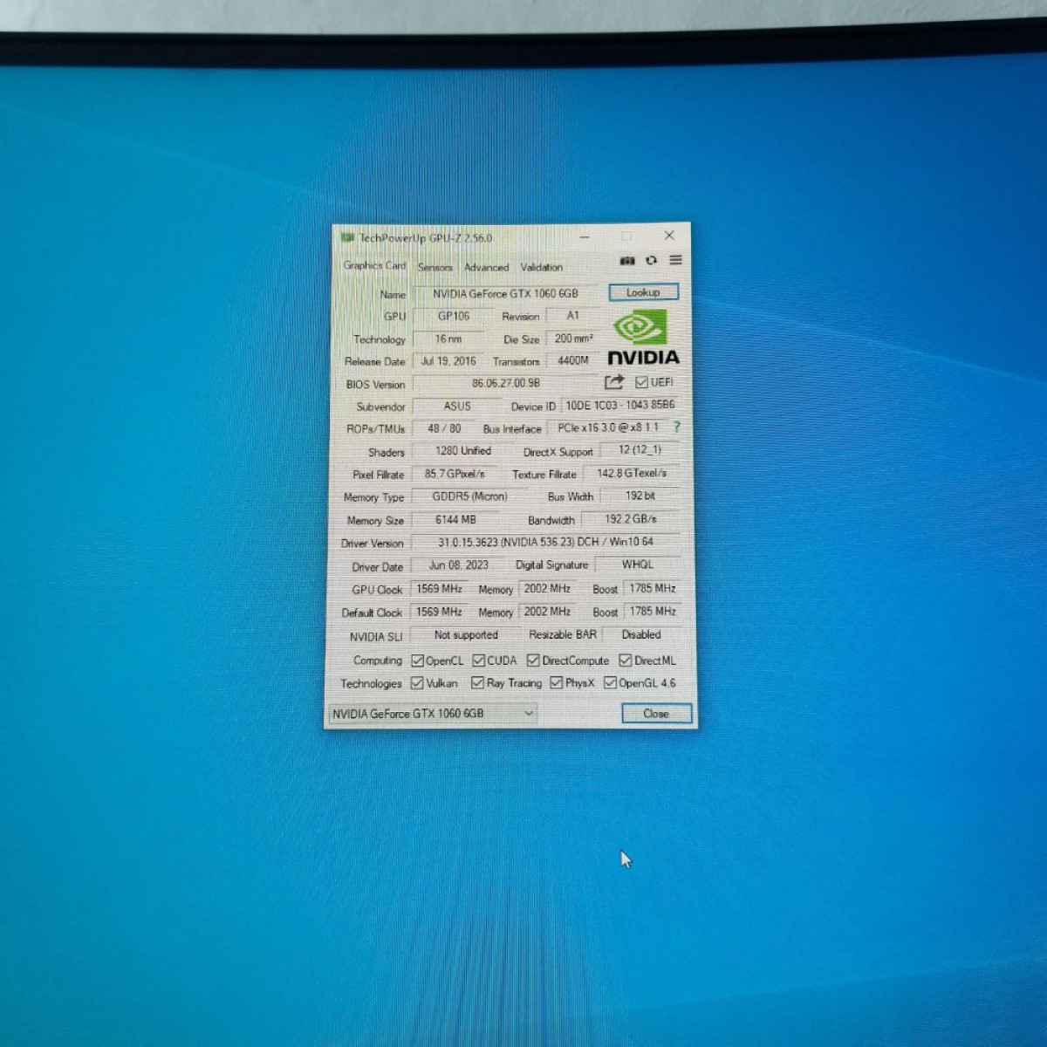Click the BIOS save/share arrow icon
The width and height of the screenshot is (1047, 1047).
tap(613, 382)
